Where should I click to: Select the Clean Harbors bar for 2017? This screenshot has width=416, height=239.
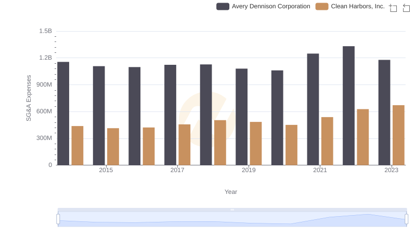pyautogui.click(x=185, y=145)
